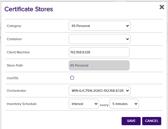
Task: Close the Certificate Stores dialog with X
Action: (x=162, y=7)
